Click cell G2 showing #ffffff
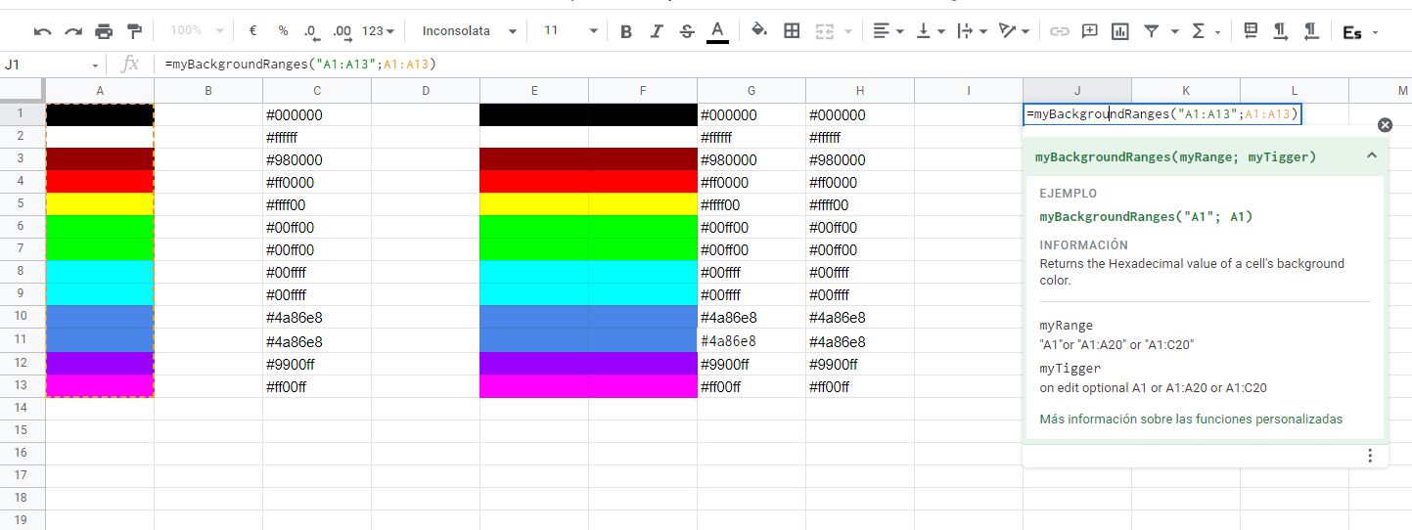1412x530 pixels. (x=752, y=137)
